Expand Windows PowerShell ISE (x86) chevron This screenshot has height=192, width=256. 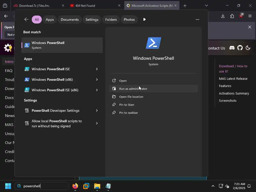[97, 90]
